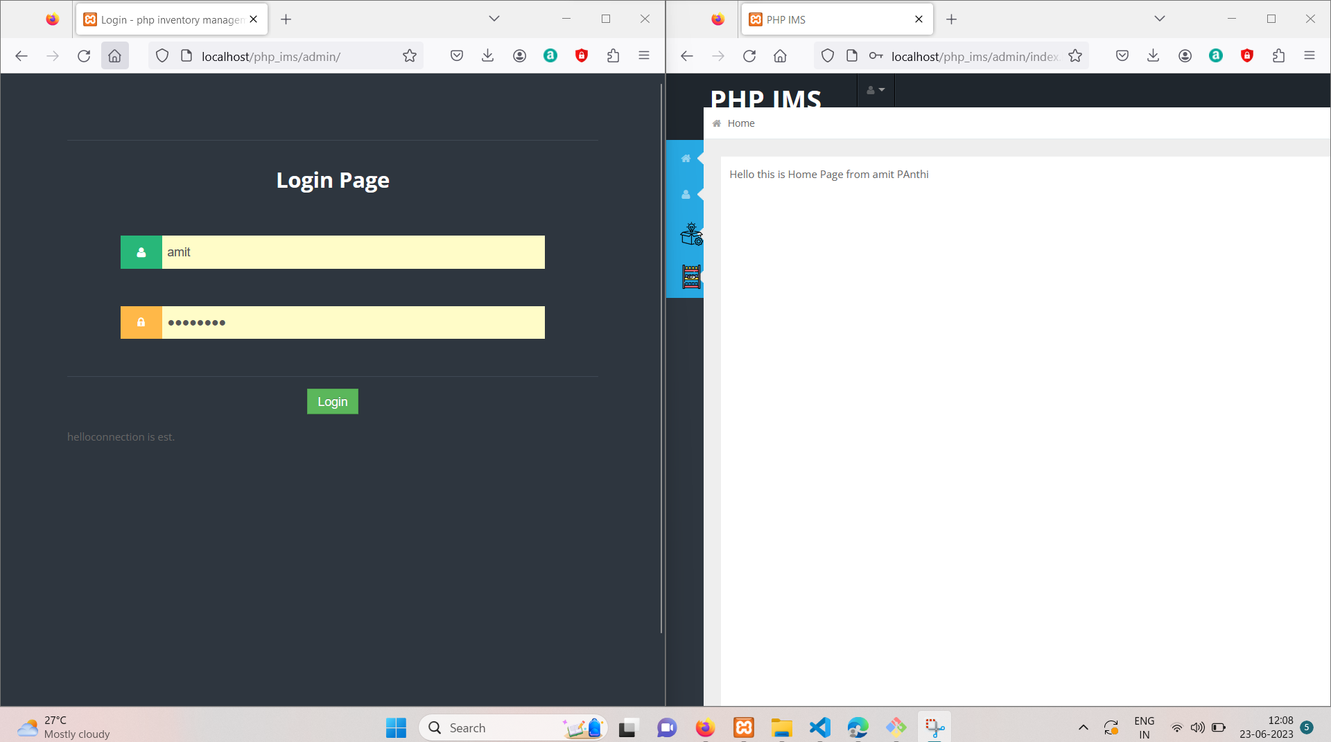1331x742 pixels.
Task: Click the Login button
Action: (332, 401)
